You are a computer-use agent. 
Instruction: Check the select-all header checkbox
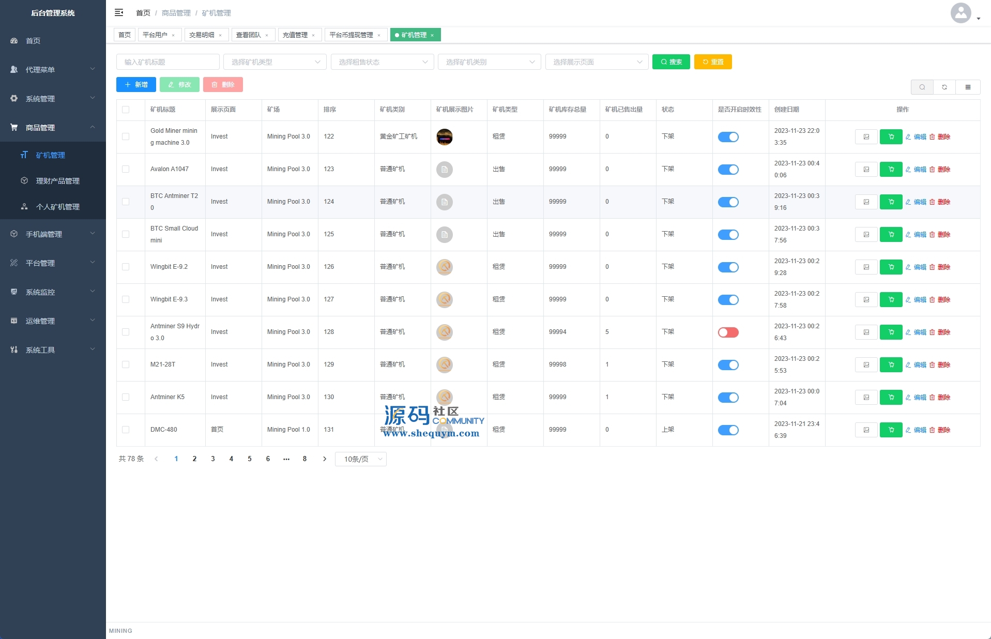point(126,110)
